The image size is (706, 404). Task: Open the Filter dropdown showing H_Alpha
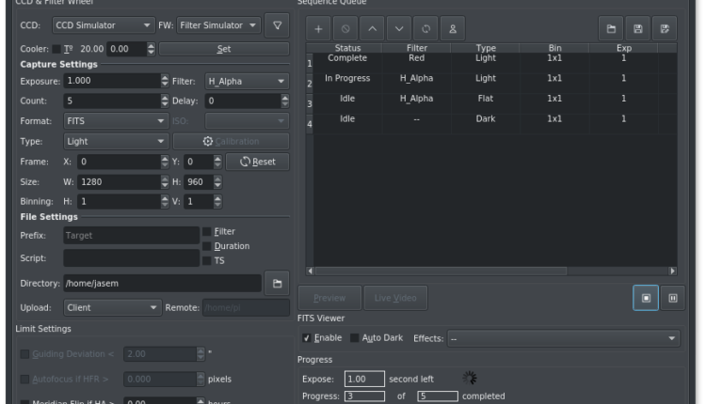pyautogui.click(x=243, y=82)
